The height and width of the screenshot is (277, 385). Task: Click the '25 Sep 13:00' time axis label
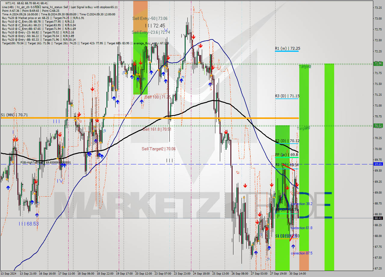point(221,274)
